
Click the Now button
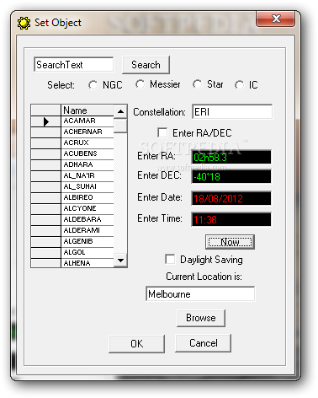[230, 242]
